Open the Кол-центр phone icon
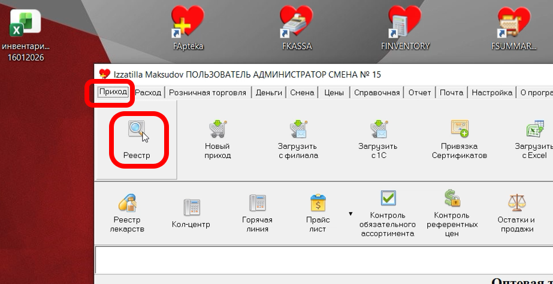Image resolution: width=553 pixels, height=284 pixels. (x=192, y=207)
